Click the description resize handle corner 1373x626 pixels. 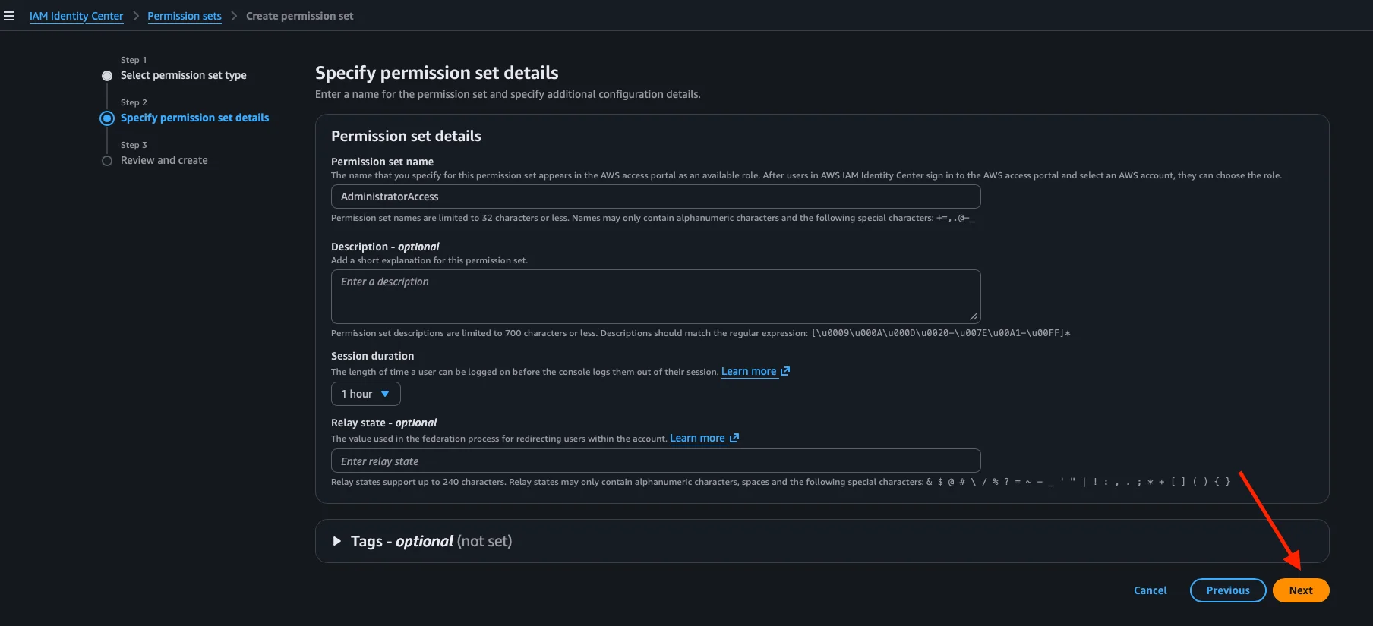[974, 316]
